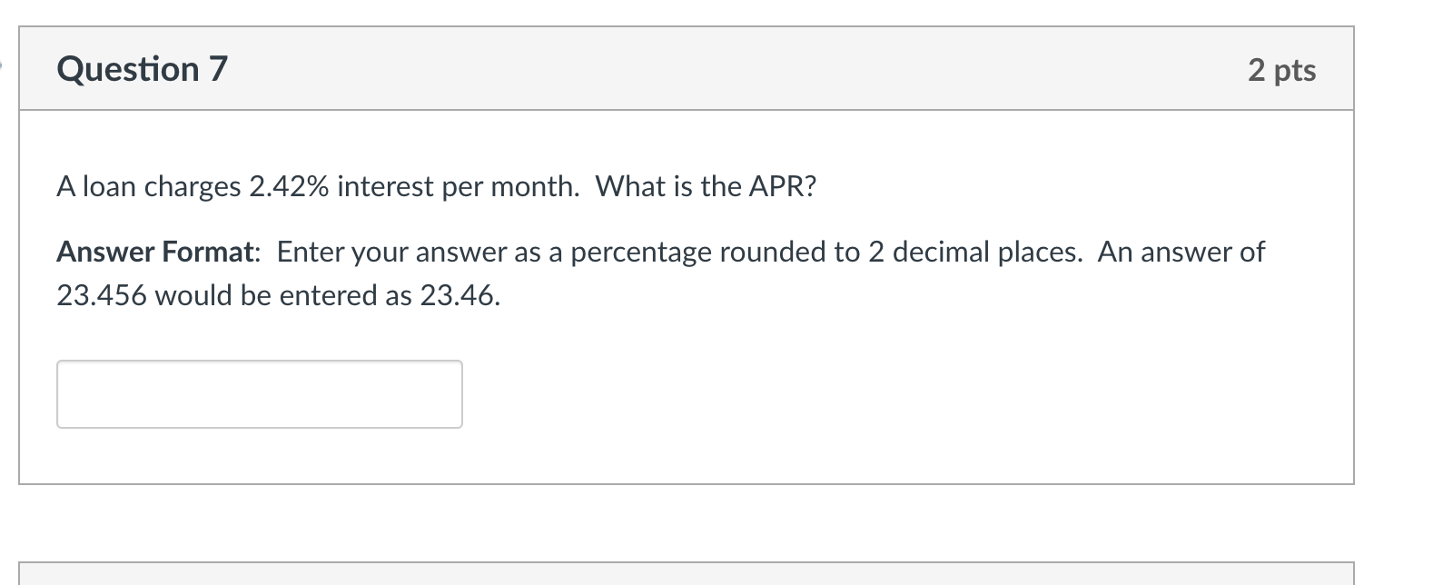Screen dimensions: 1433x585
Task: Click the example value 23.456 in instructions
Action: click(103, 293)
